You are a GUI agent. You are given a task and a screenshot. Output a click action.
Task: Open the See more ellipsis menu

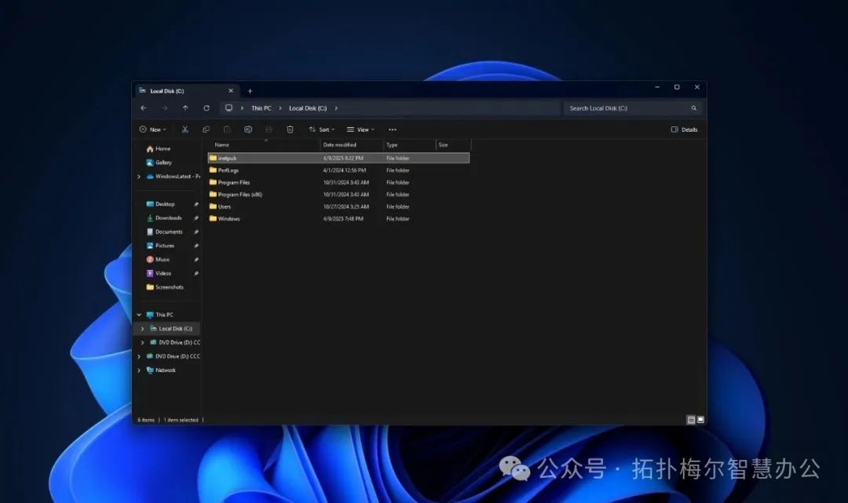393,129
